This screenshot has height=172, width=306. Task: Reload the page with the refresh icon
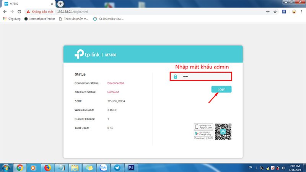[21, 11]
